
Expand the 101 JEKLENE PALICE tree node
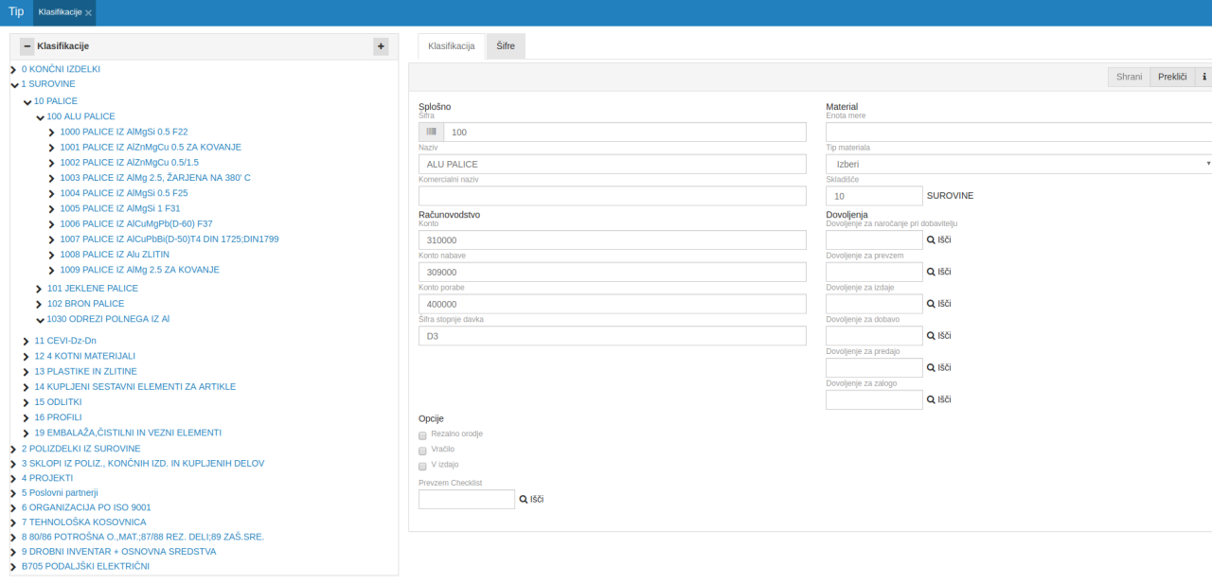click(39, 289)
